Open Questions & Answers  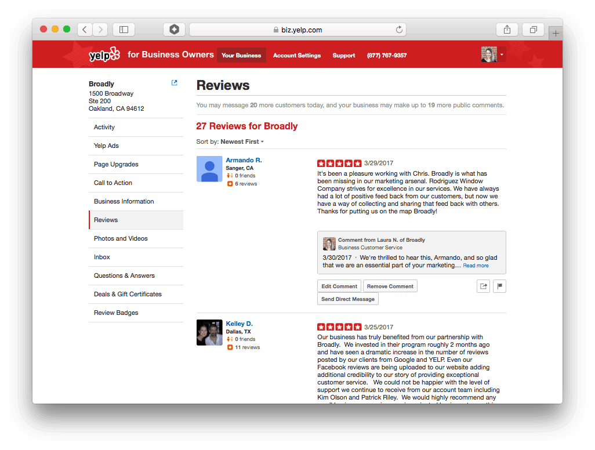click(x=136, y=276)
